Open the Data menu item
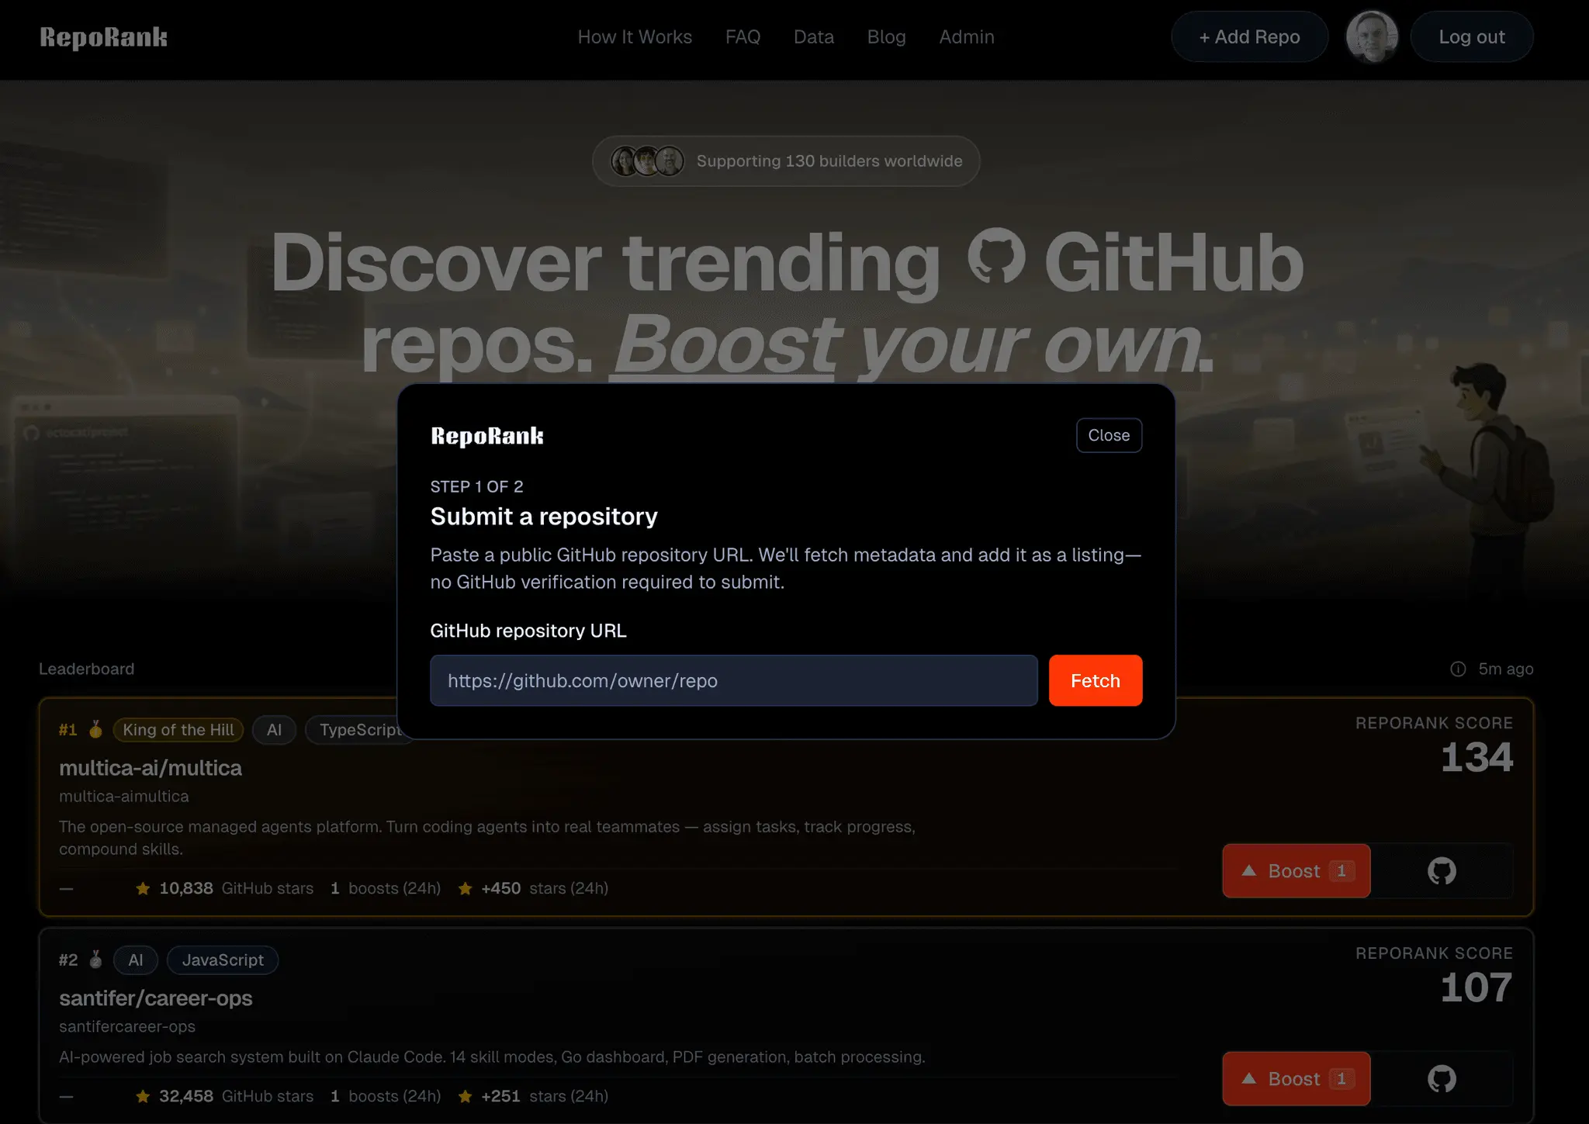1589x1124 pixels. pyautogui.click(x=814, y=36)
